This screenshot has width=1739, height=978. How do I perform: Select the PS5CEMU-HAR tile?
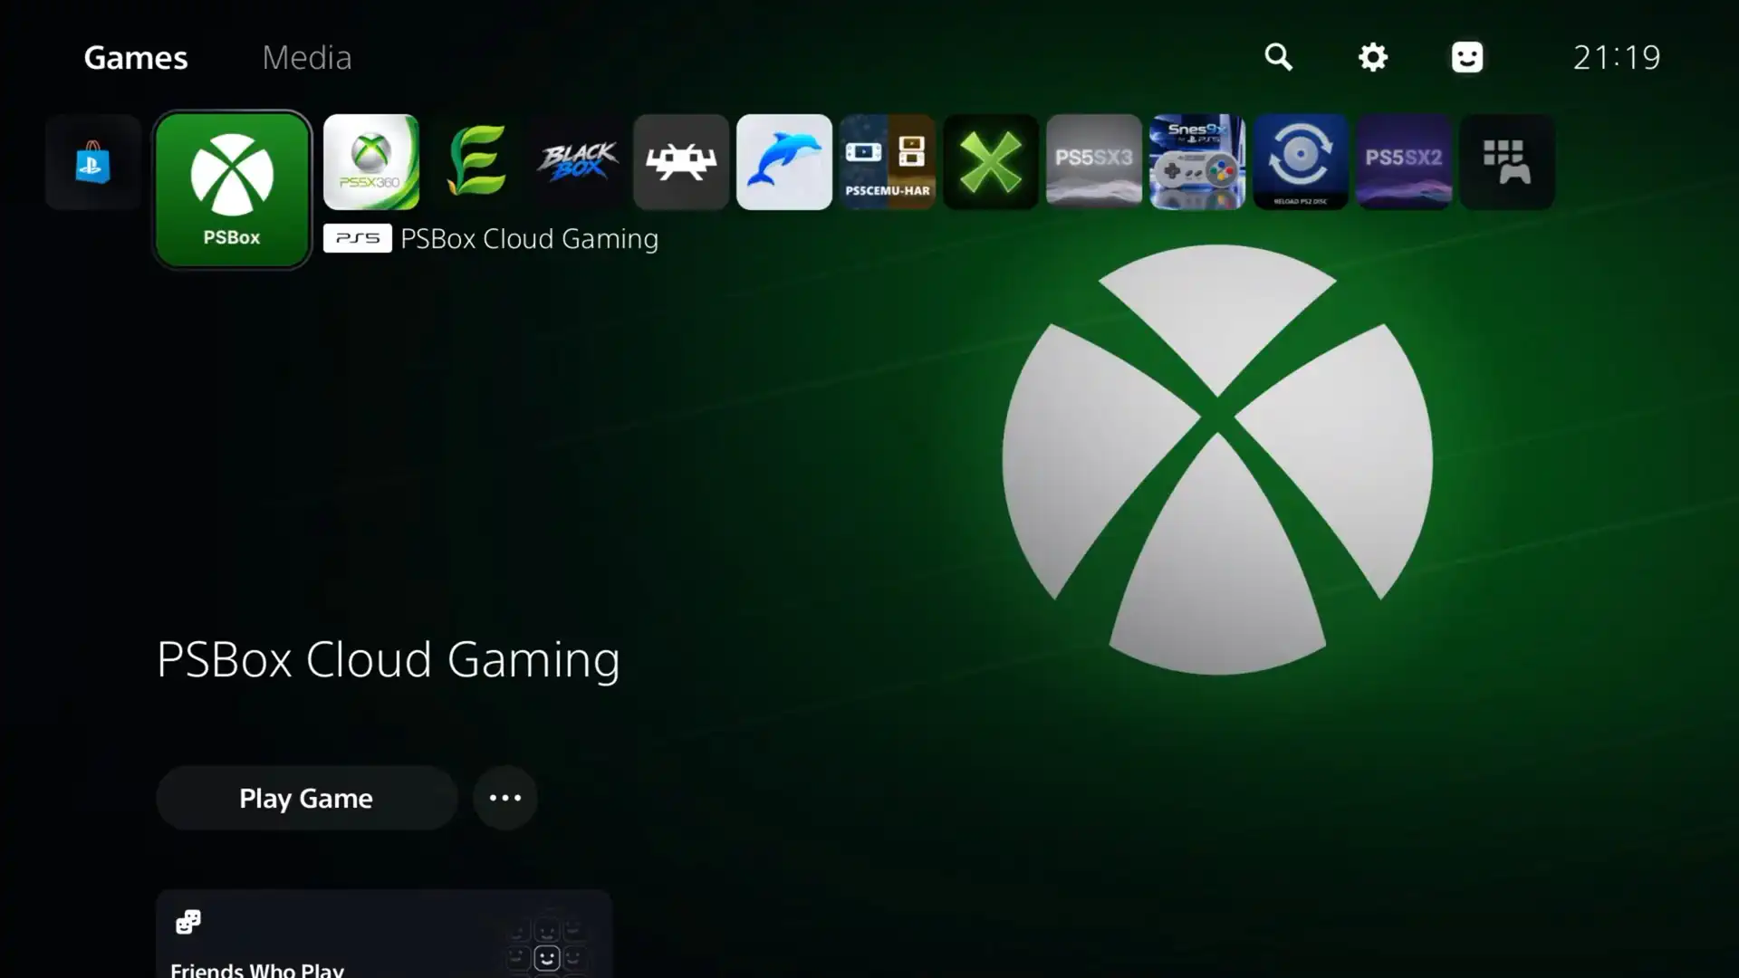(888, 162)
